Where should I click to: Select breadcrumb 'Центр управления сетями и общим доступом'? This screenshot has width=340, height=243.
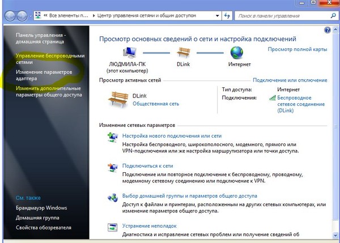(146, 16)
